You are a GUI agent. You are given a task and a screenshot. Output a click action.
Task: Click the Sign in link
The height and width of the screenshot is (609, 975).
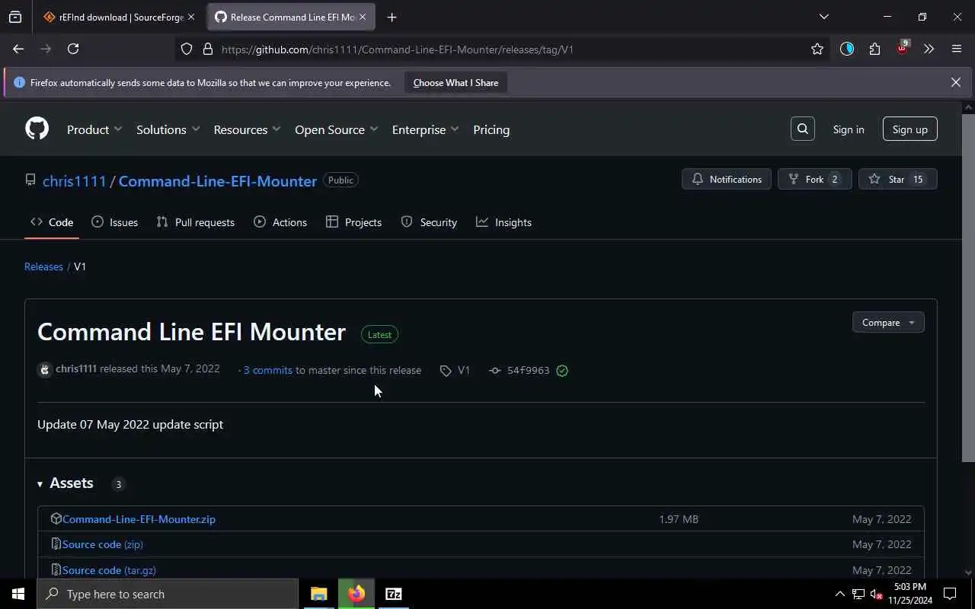coord(849,129)
